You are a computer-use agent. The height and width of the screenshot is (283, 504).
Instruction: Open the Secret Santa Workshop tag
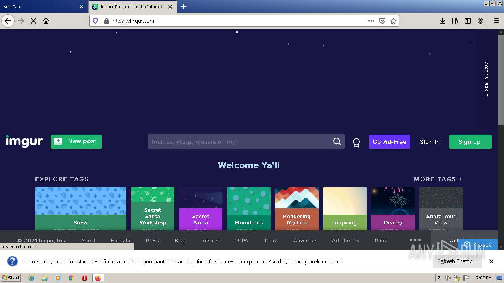pyautogui.click(x=153, y=209)
